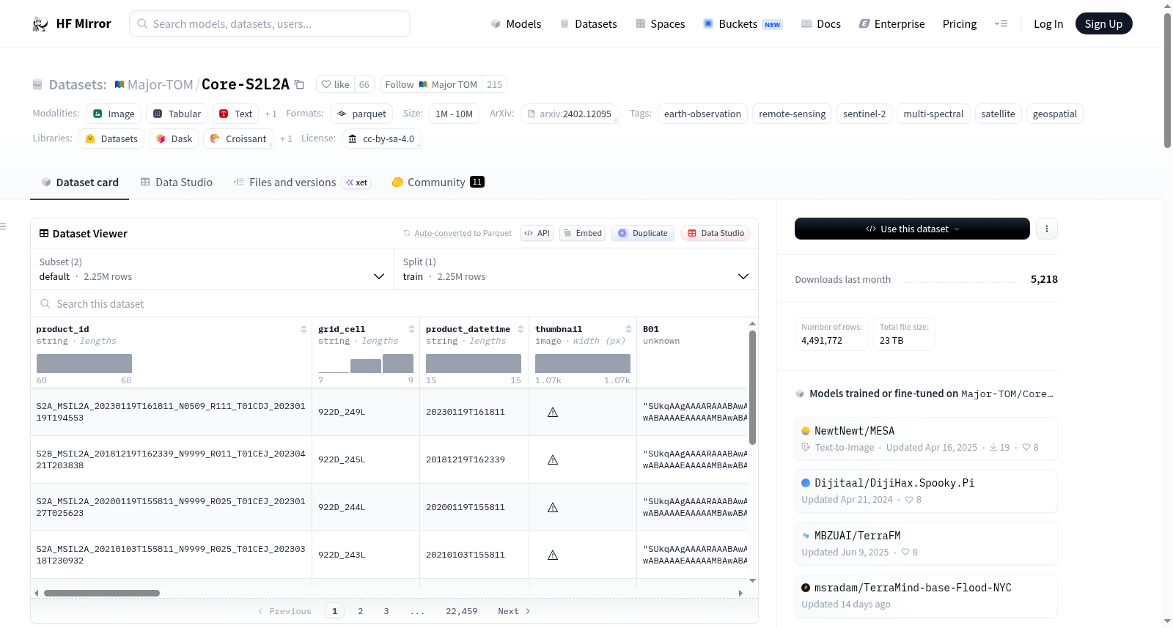Open the API button in Dataset Viewer
This screenshot has width=1173, height=628.
(x=537, y=233)
